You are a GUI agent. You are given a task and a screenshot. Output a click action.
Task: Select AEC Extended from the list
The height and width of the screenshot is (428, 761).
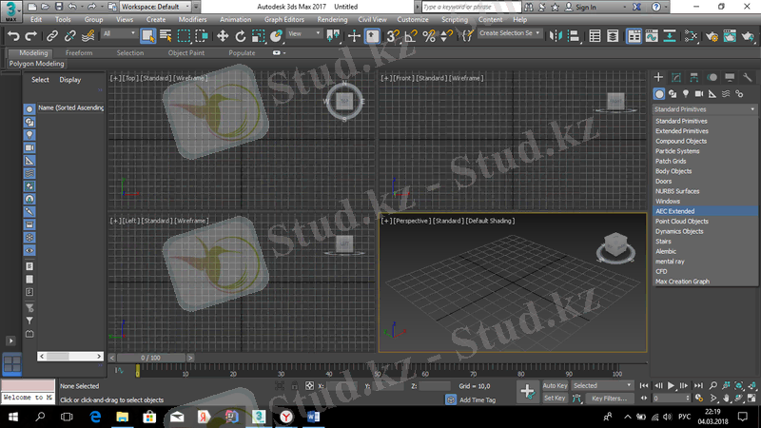pos(675,211)
